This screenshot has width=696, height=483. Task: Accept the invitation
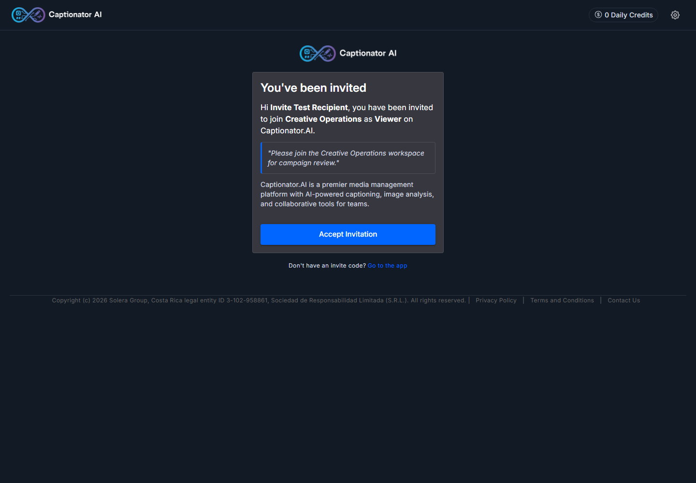[348, 234]
